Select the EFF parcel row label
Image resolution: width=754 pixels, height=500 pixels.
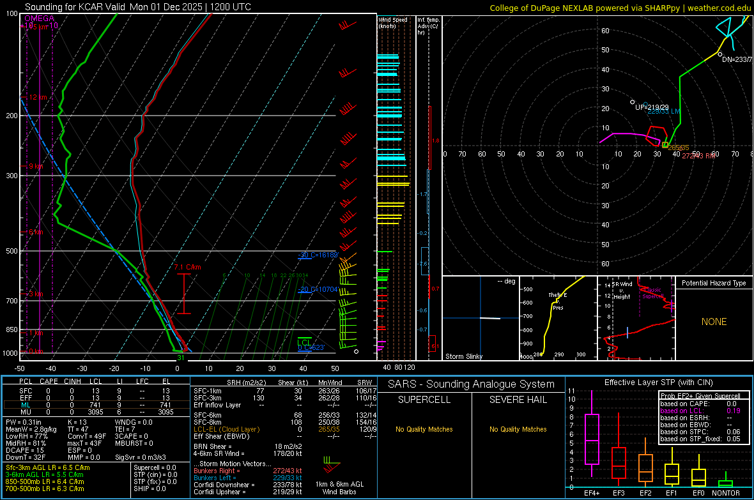coord(26,398)
